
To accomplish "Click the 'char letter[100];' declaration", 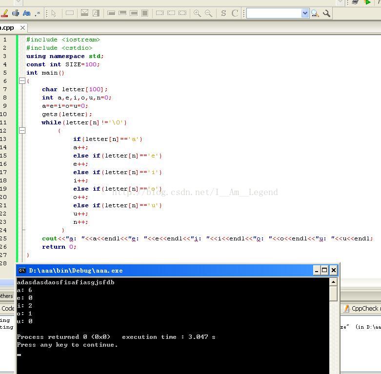I will click(75, 89).
